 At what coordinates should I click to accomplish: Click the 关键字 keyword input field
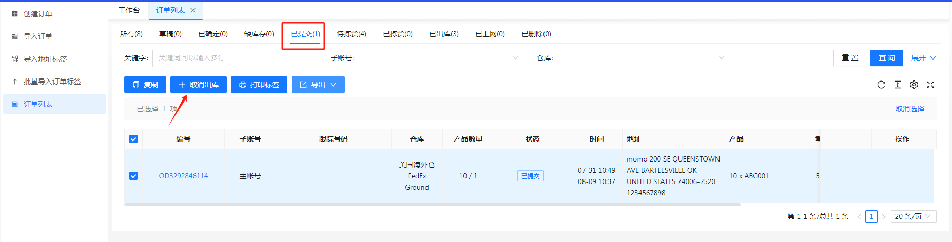(x=235, y=58)
